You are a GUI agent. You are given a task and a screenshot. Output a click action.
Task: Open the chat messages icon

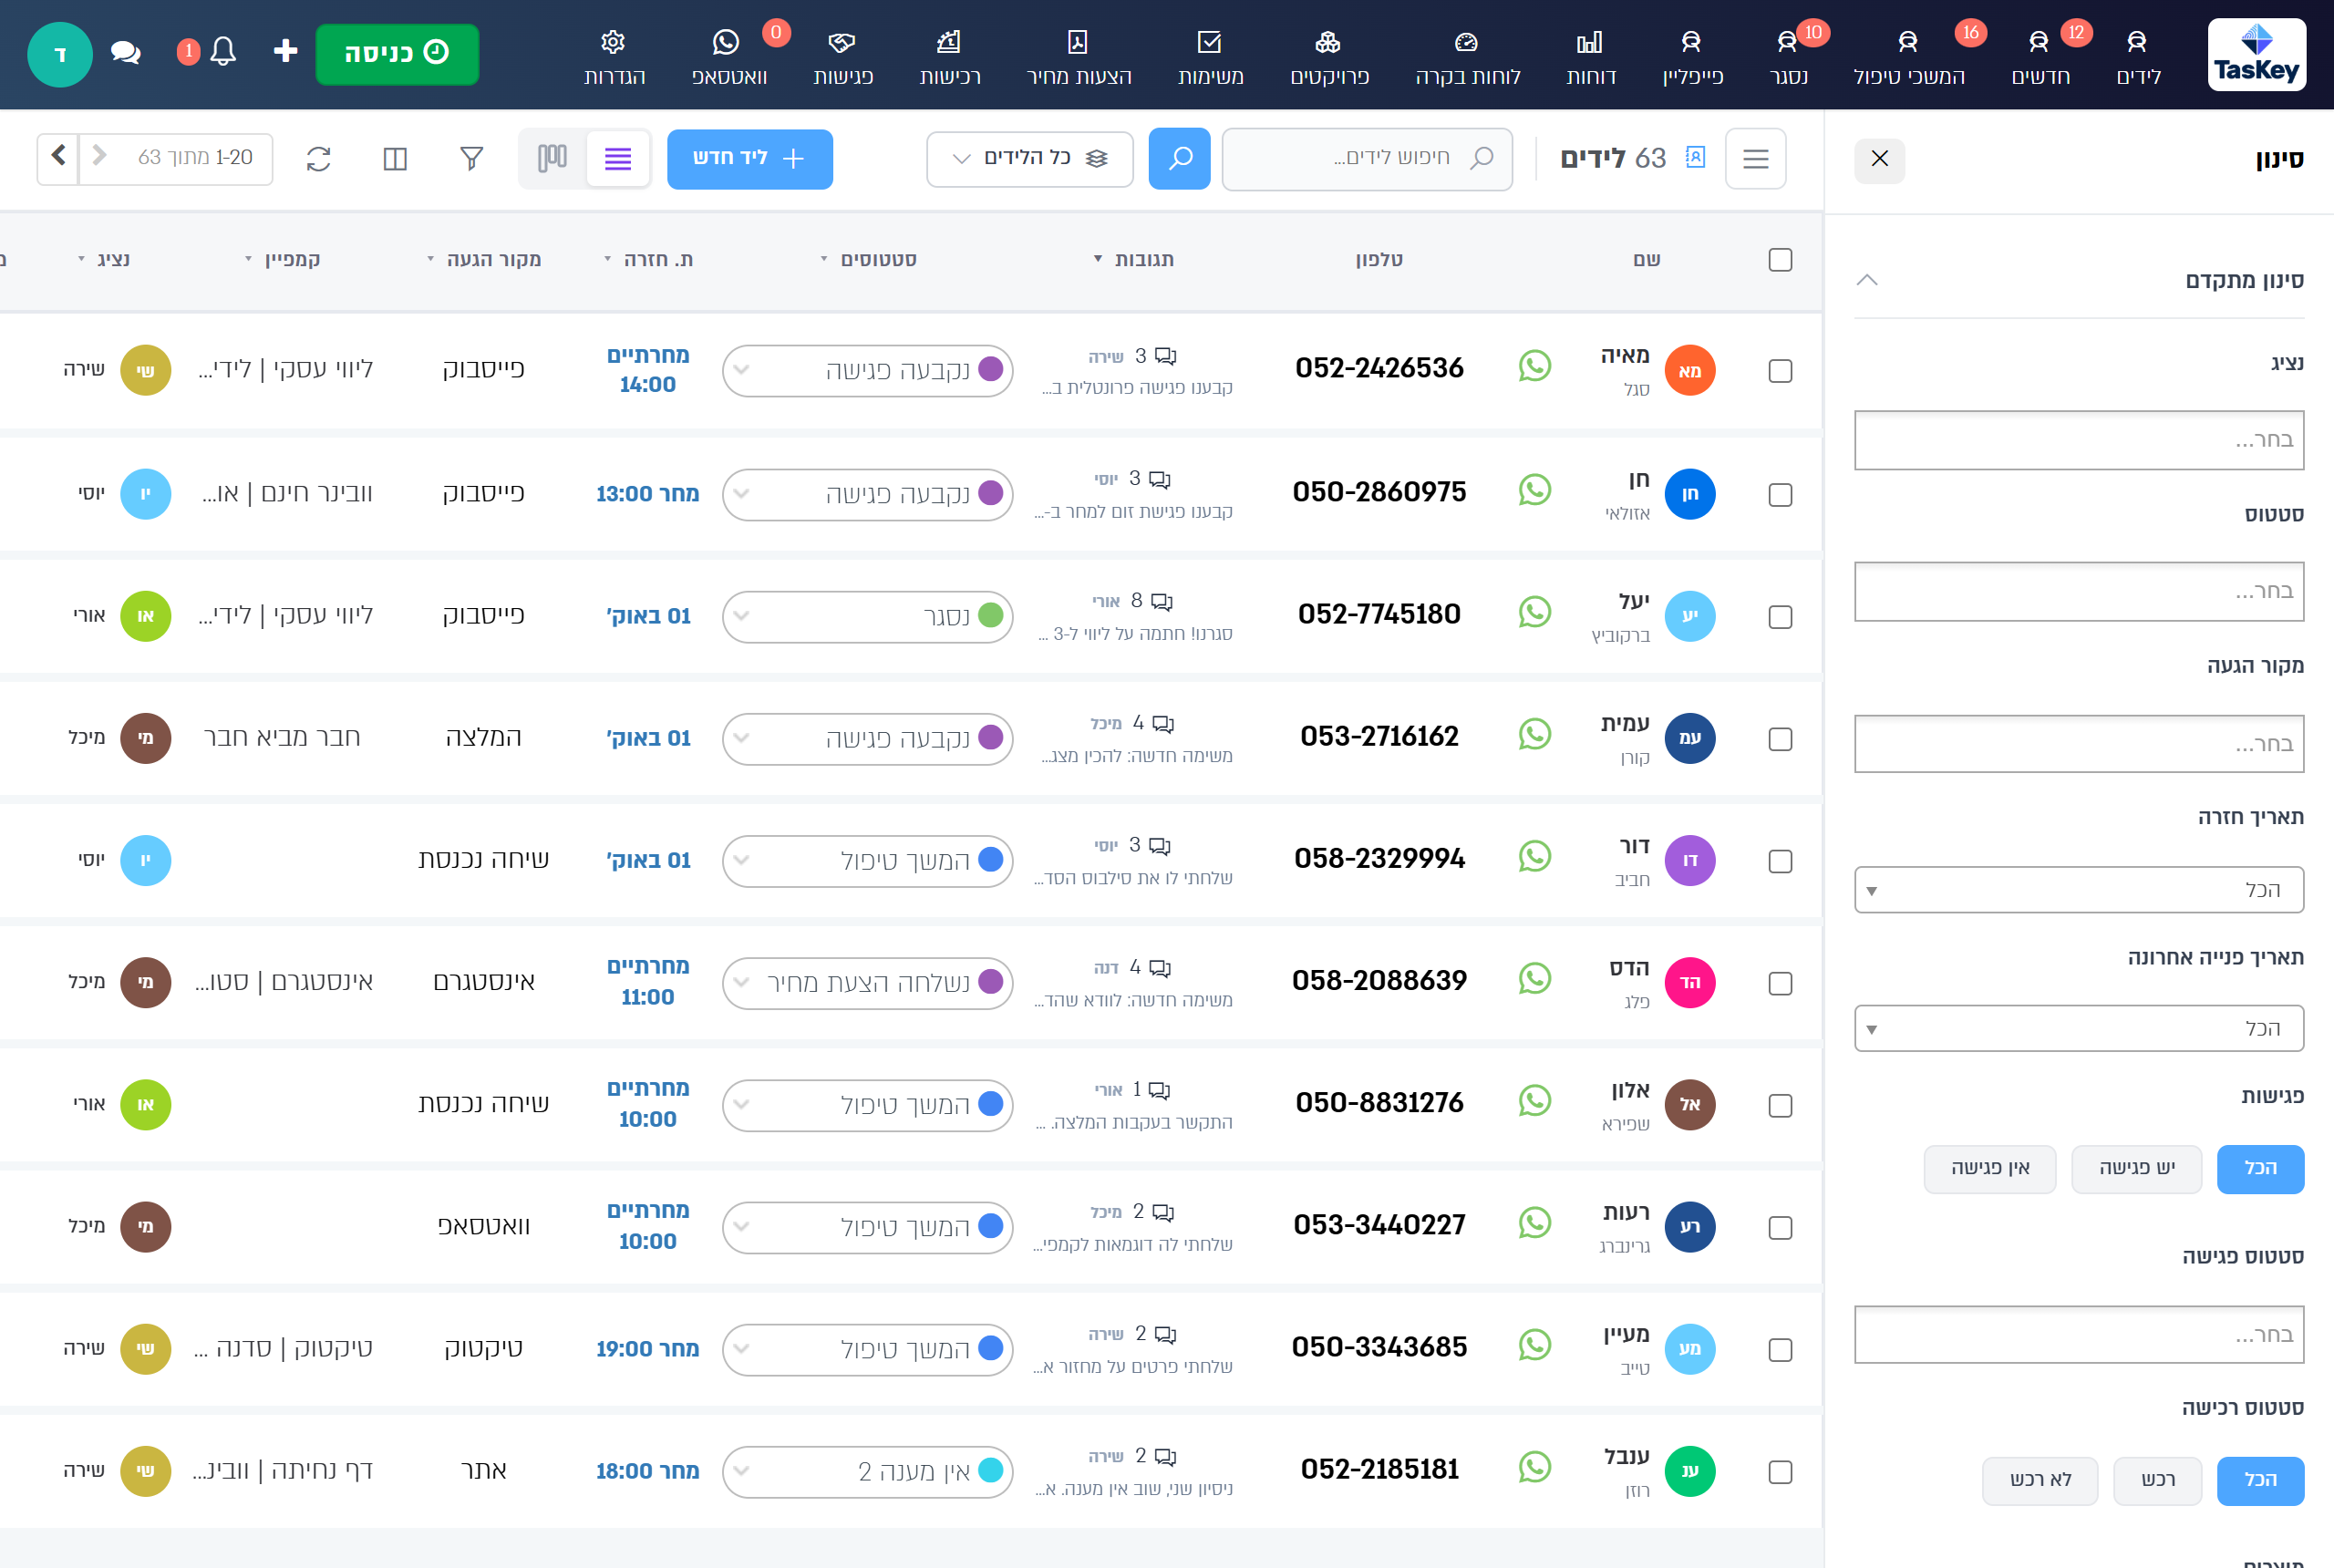[125, 52]
